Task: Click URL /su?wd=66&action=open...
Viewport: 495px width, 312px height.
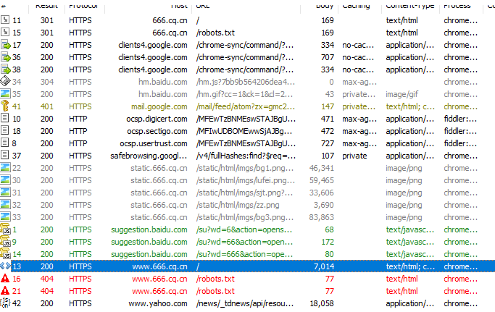Action: (244, 242)
